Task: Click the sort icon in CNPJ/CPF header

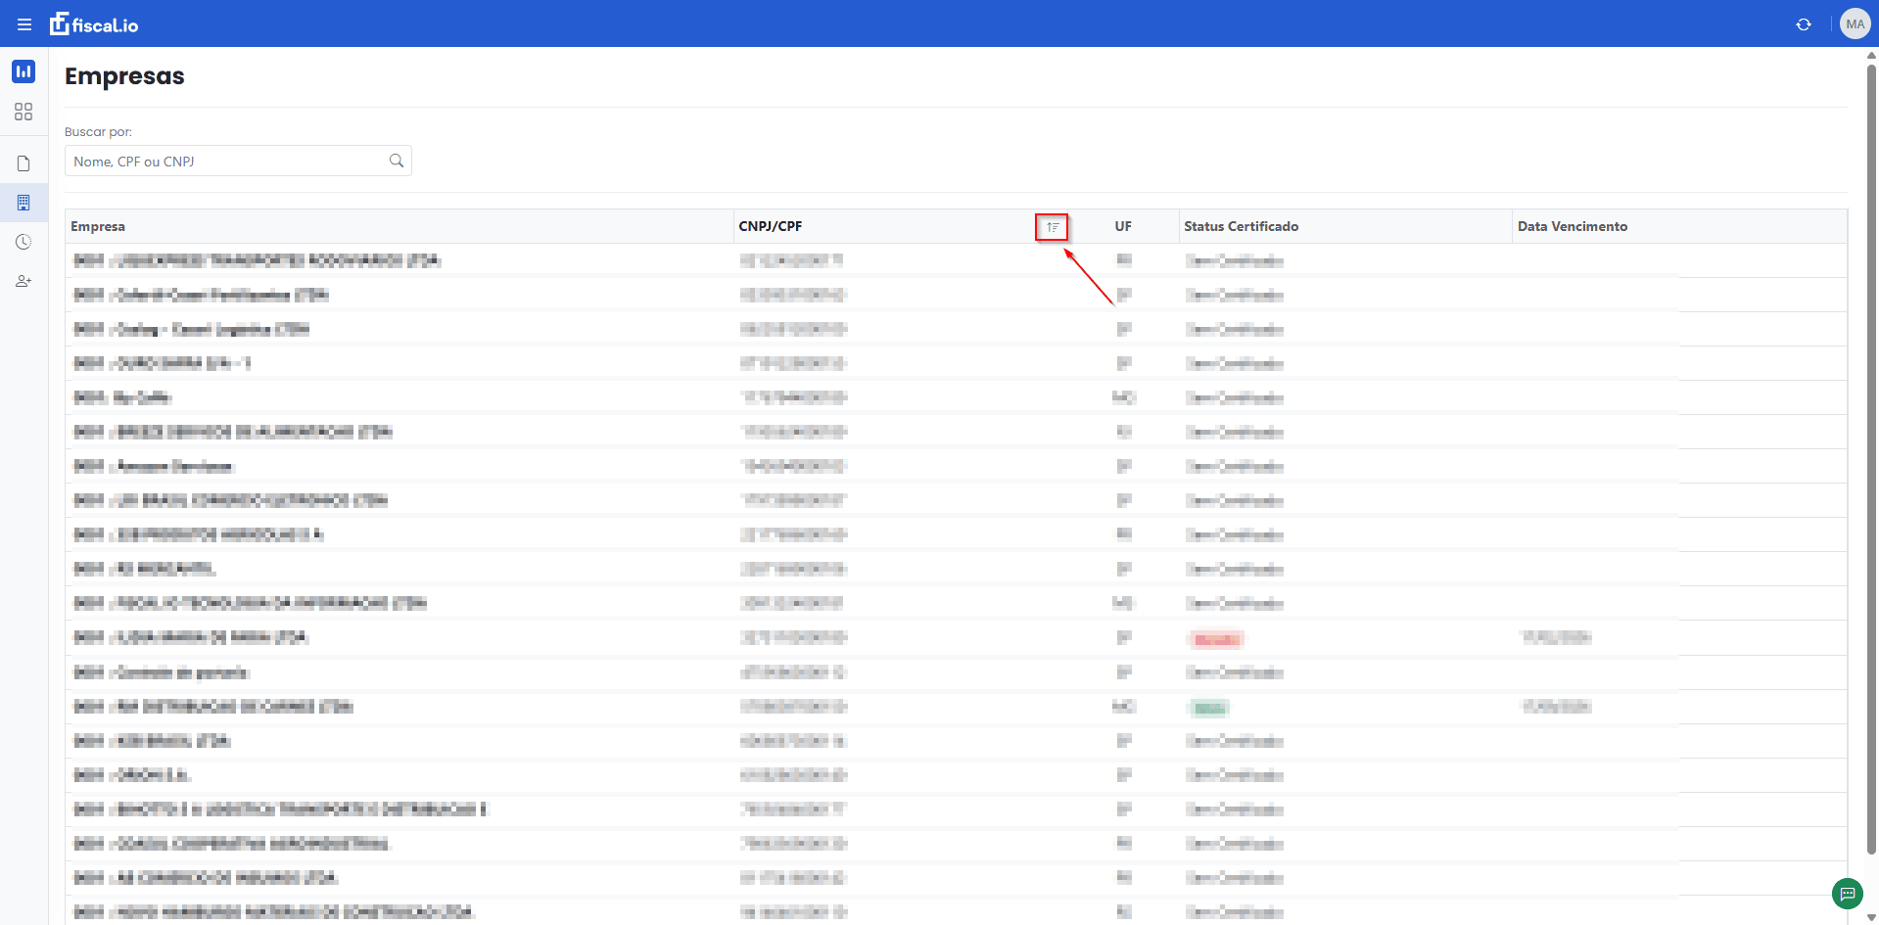Action: point(1053,227)
